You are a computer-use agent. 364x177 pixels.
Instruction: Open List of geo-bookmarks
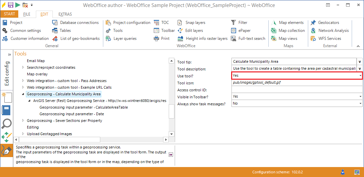point(76,39)
